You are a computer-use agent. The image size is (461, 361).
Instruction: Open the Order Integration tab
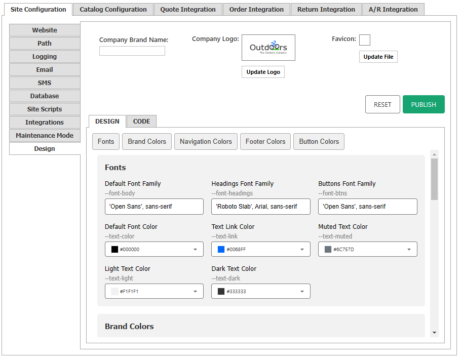click(x=256, y=10)
